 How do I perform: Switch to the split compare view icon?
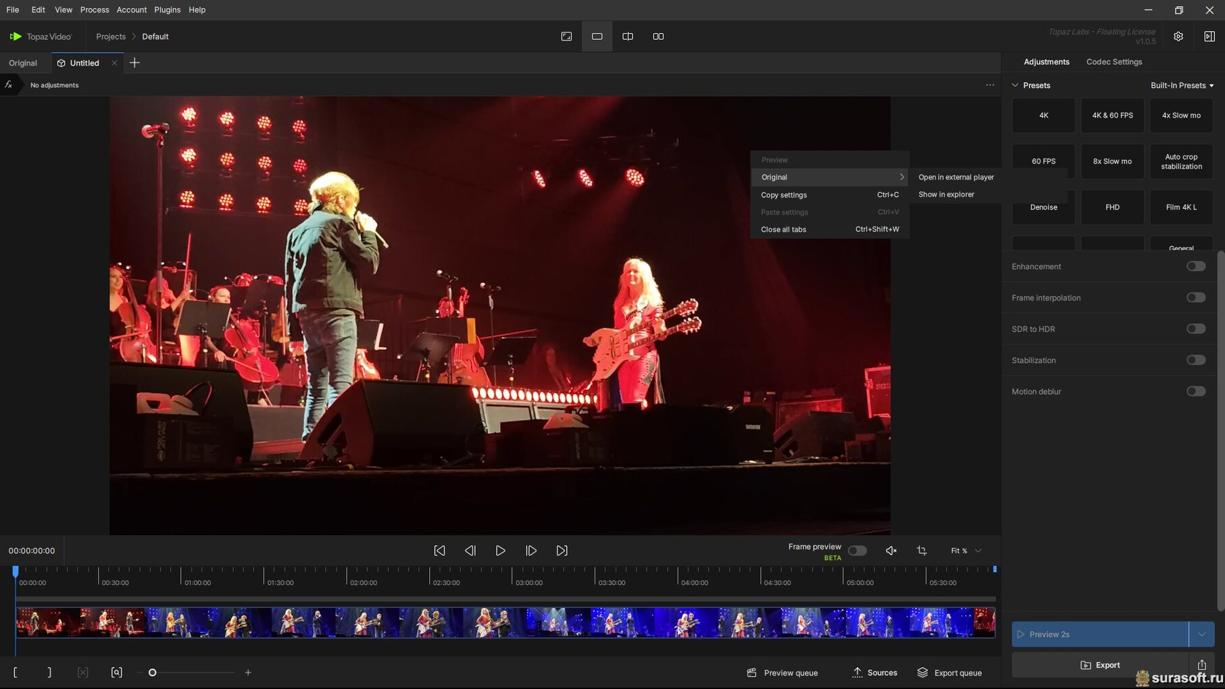[628, 36]
